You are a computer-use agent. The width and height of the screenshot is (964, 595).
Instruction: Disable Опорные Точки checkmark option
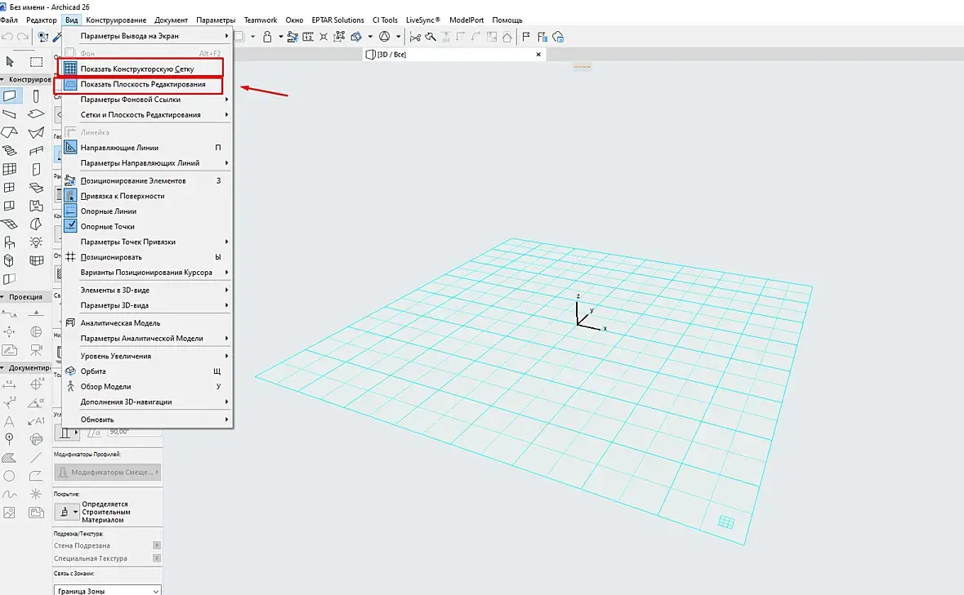pos(107,226)
